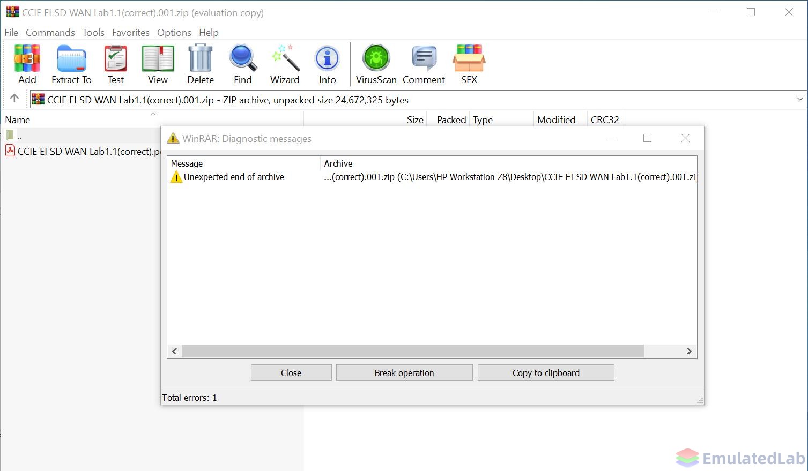The height and width of the screenshot is (471, 808).
Task: Click the dialog resize grip corner
Action: (x=700, y=400)
